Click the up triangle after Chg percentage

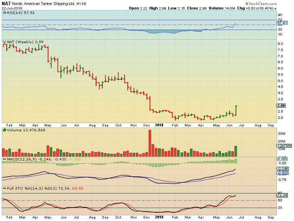(x=275, y=8)
